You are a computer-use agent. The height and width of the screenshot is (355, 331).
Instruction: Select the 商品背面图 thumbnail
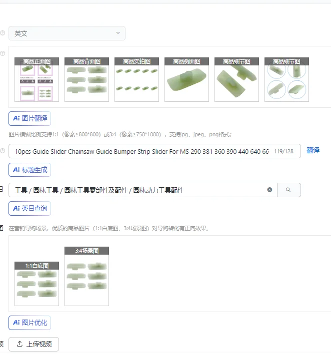click(86, 79)
